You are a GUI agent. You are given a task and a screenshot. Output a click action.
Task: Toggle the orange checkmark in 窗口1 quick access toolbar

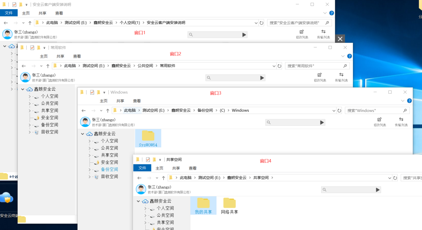tap(14, 5)
